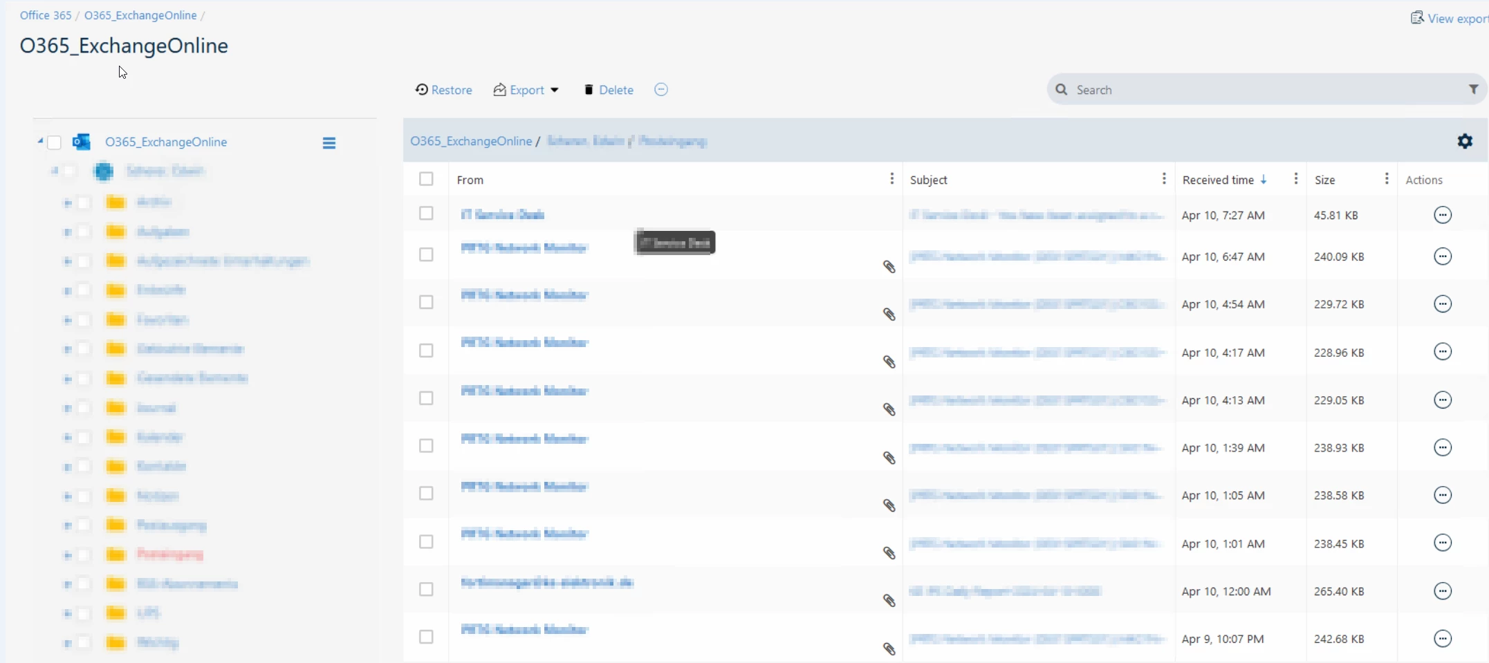This screenshot has height=663, width=1489.
Task: Click the paperclip attachment icon on second email
Action: pos(889,266)
